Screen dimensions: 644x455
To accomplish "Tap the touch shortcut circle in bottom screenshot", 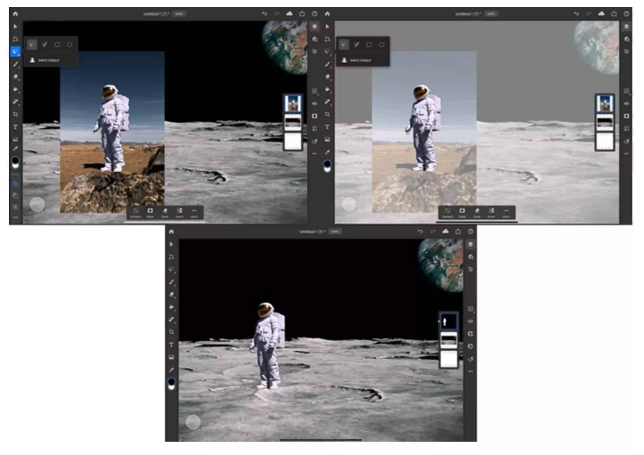I will pyautogui.click(x=193, y=422).
